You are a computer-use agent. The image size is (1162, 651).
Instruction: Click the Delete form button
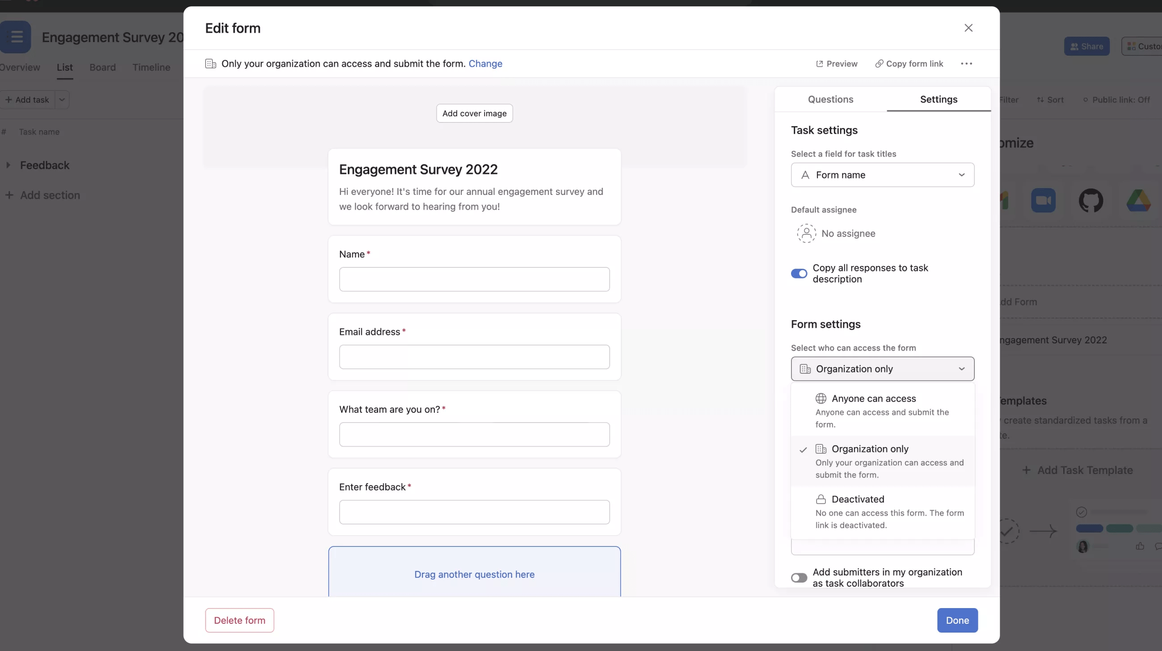239,620
